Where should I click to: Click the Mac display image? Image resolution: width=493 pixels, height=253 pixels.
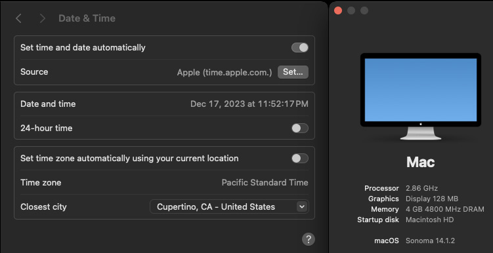[421, 96]
